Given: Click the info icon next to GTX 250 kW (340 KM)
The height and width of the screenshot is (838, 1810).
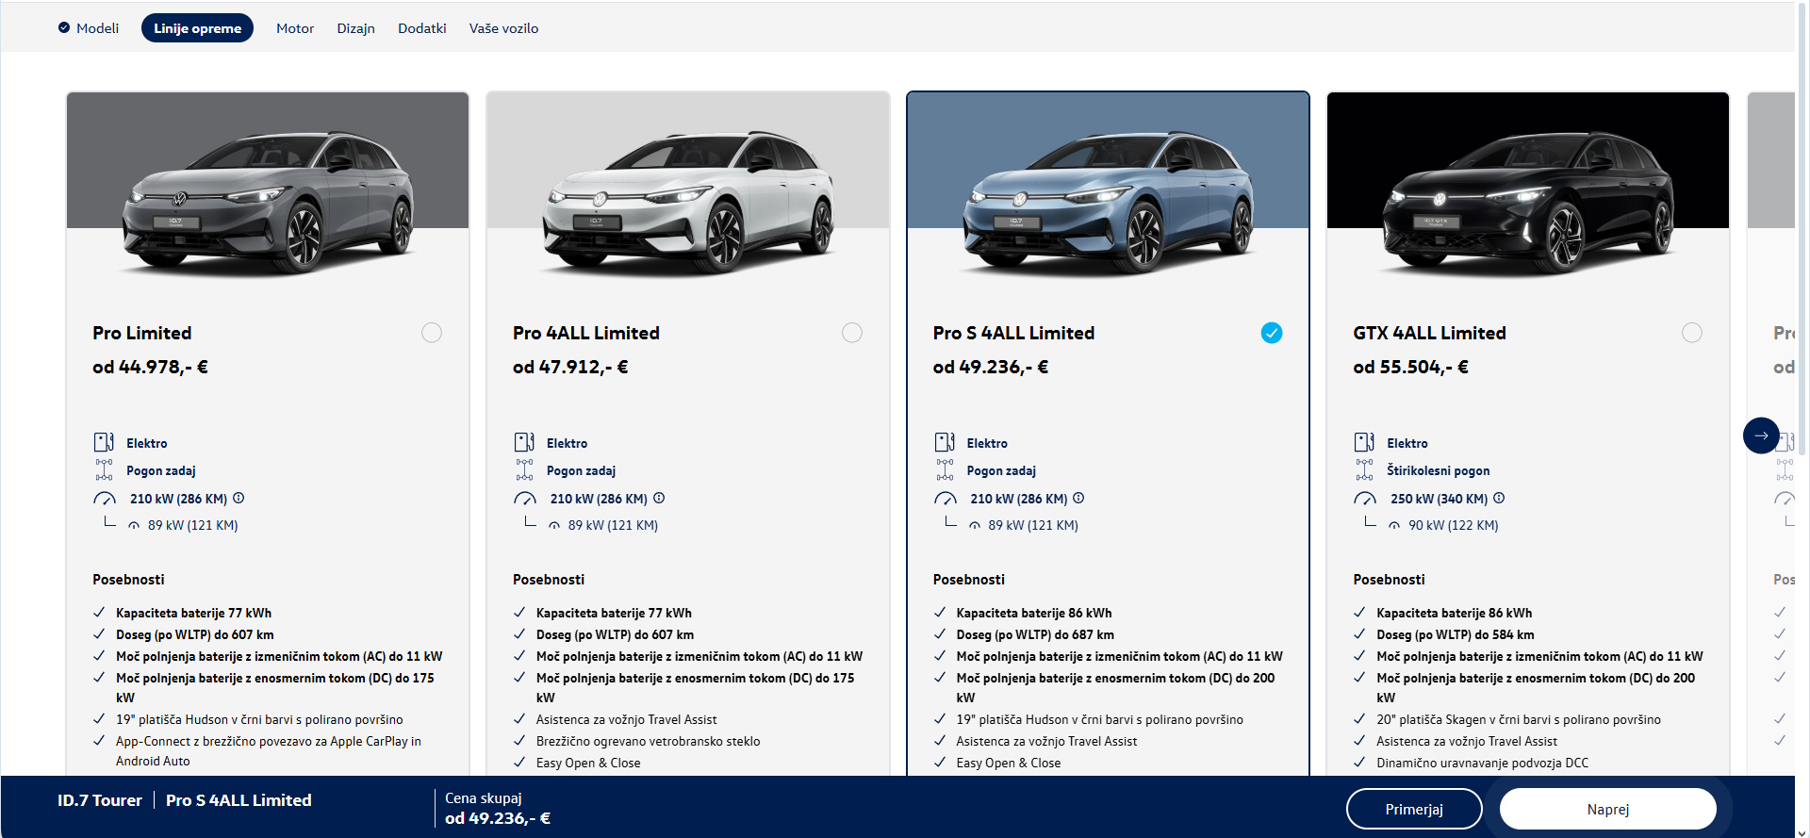Looking at the screenshot, I should (1499, 498).
